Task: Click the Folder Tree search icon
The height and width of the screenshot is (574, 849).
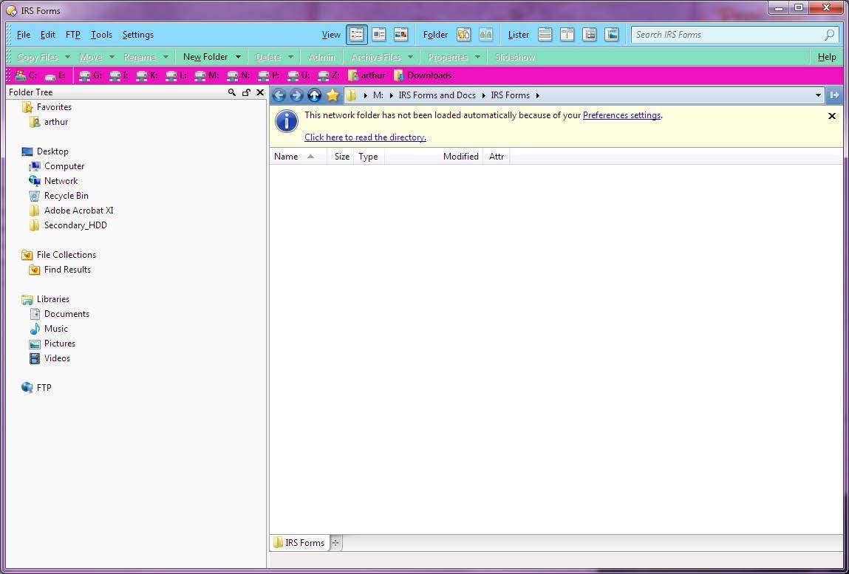Action: [232, 92]
